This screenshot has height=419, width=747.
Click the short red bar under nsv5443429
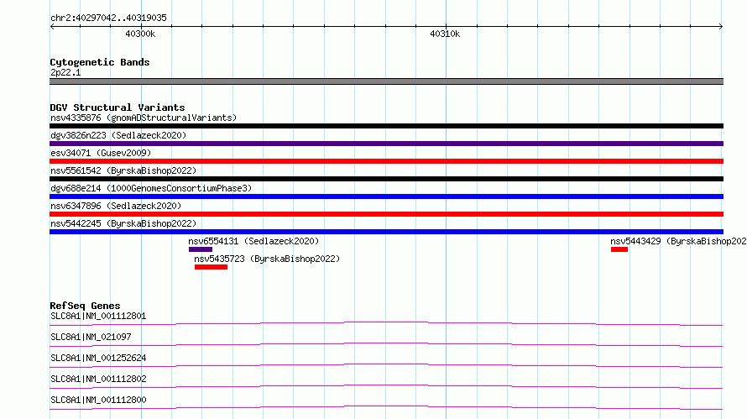[619, 249]
